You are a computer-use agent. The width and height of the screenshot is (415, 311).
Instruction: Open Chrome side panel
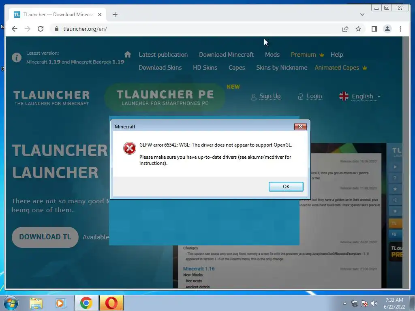[374, 29]
